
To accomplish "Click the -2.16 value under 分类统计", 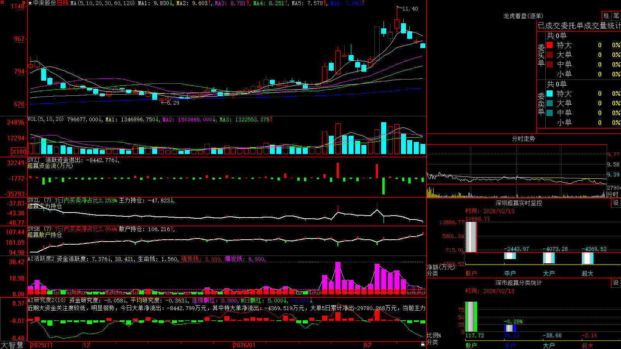I will click(x=589, y=335).
